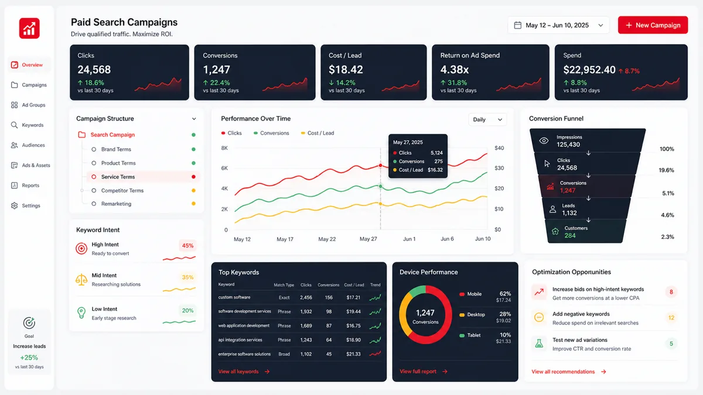The width and height of the screenshot is (703, 395).
Task: Open the Keywords menu item
Action: [x=30, y=125]
